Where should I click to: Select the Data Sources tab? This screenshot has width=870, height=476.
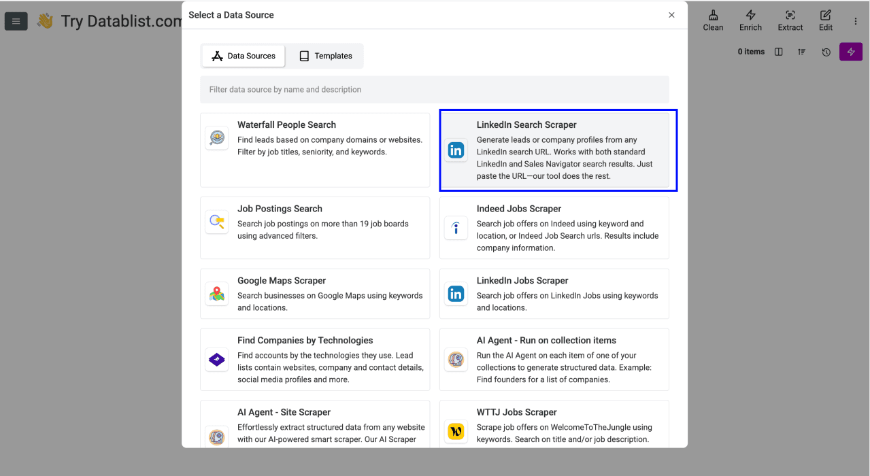tap(243, 56)
